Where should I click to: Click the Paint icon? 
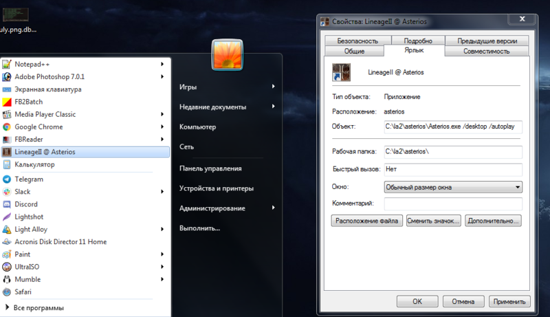[x=7, y=254]
